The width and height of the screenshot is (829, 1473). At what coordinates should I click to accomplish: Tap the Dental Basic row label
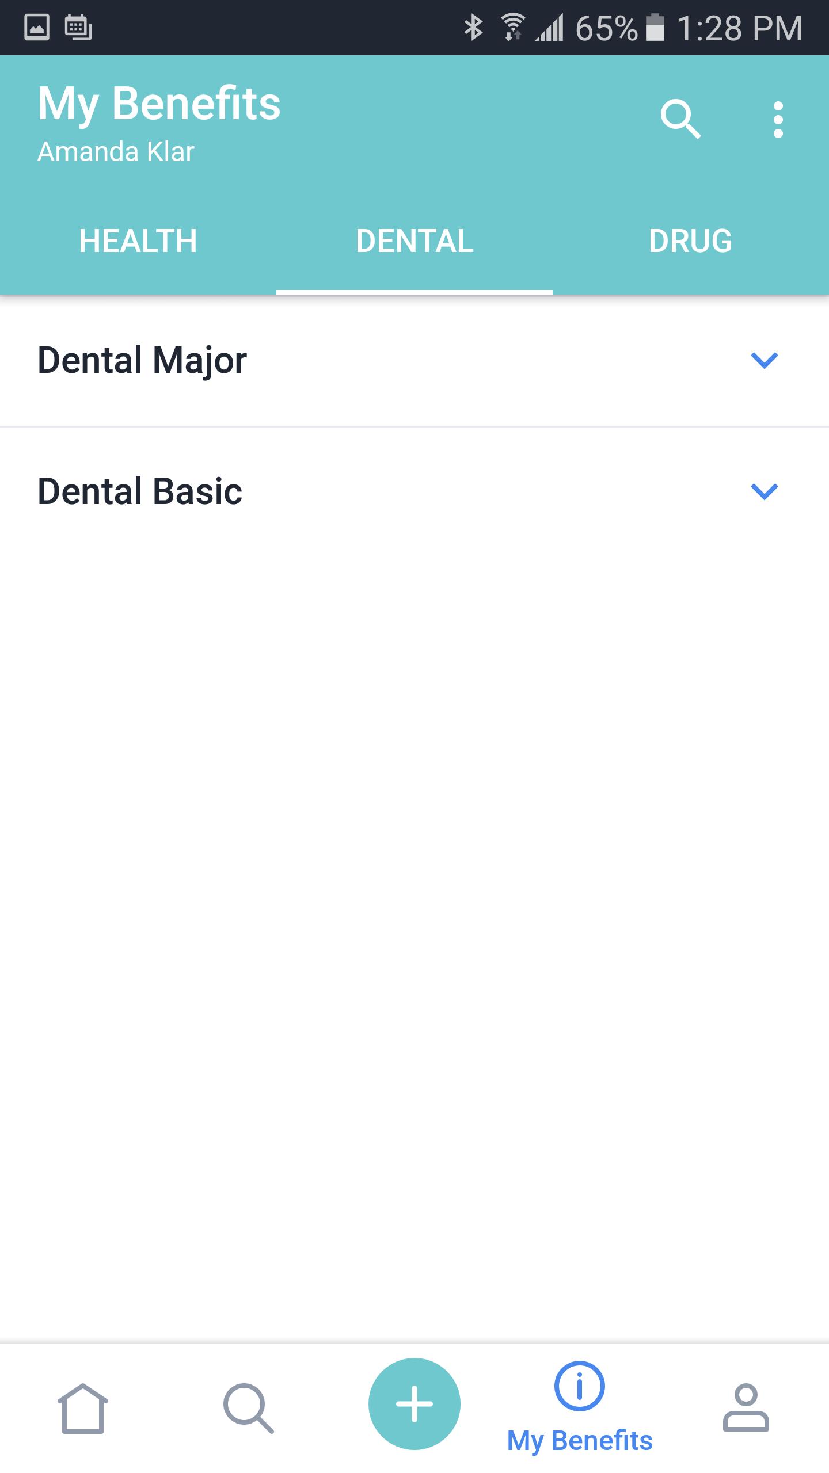(140, 491)
